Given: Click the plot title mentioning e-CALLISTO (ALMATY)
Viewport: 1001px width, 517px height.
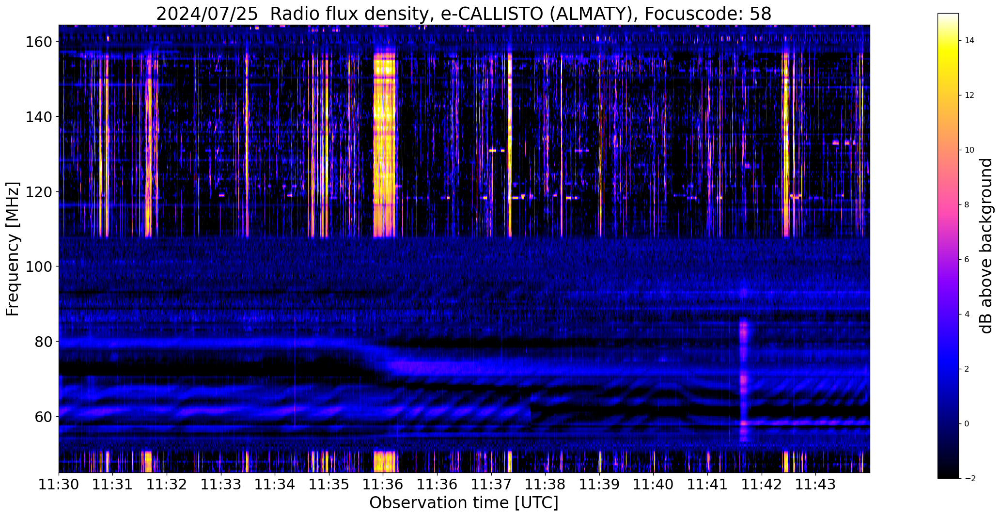Looking at the screenshot, I should [x=464, y=14].
